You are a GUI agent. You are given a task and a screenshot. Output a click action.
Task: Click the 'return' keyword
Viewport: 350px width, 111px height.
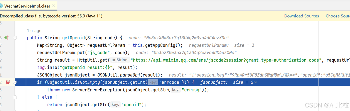[x=55, y=104]
